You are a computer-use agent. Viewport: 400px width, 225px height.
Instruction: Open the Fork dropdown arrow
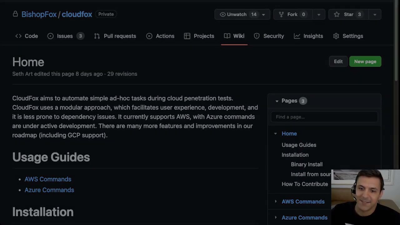click(x=319, y=14)
